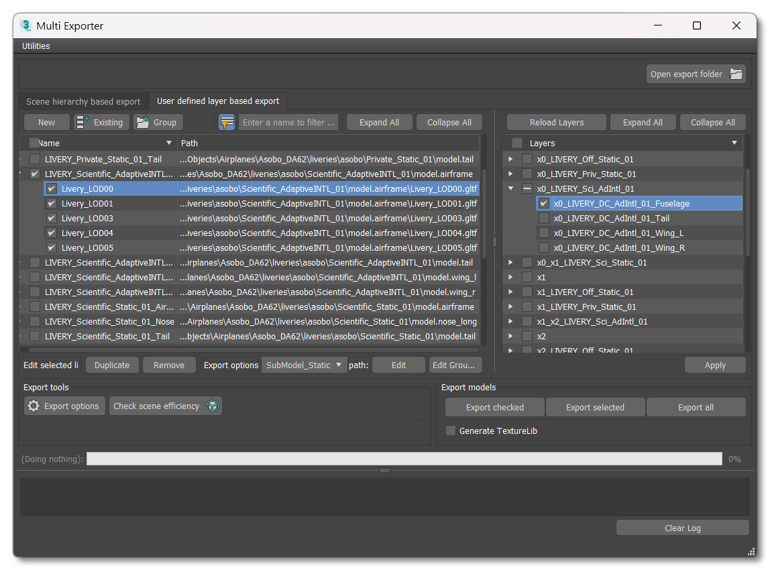Viewport: 770px width, 570px height.
Task: Click the Export checked button
Action: (494, 406)
